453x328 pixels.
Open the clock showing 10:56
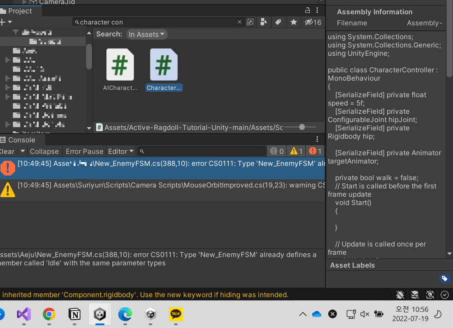pos(410,314)
